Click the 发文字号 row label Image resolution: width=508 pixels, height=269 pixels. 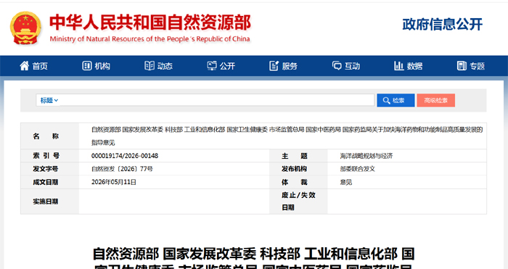pyautogui.click(x=45, y=169)
